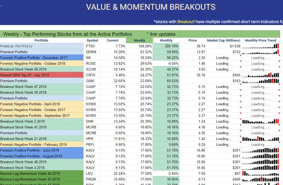Select the DERM symbol cell
This screenshot has width=283, height=185.
(92, 52)
